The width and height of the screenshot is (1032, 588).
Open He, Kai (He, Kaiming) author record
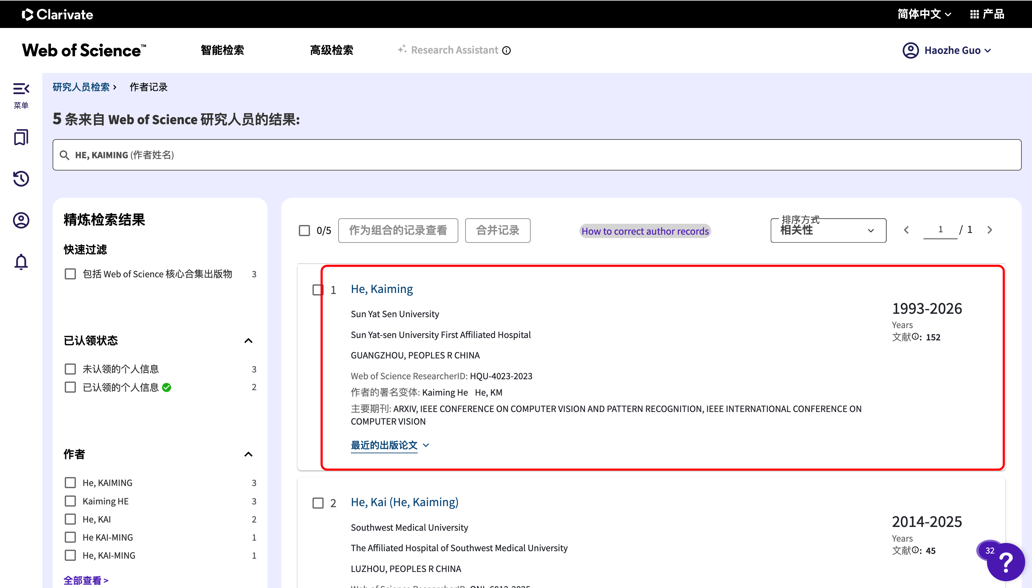coord(404,502)
